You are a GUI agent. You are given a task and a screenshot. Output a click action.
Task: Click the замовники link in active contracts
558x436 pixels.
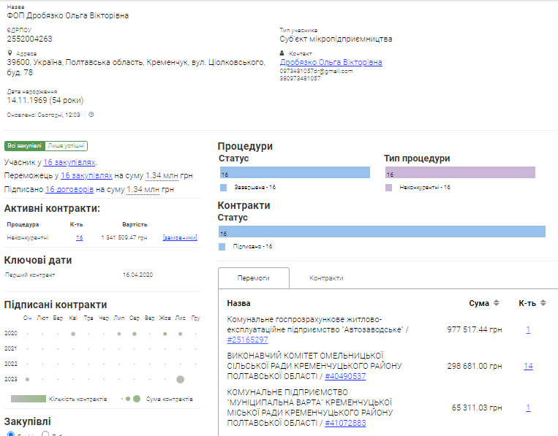click(x=180, y=237)
